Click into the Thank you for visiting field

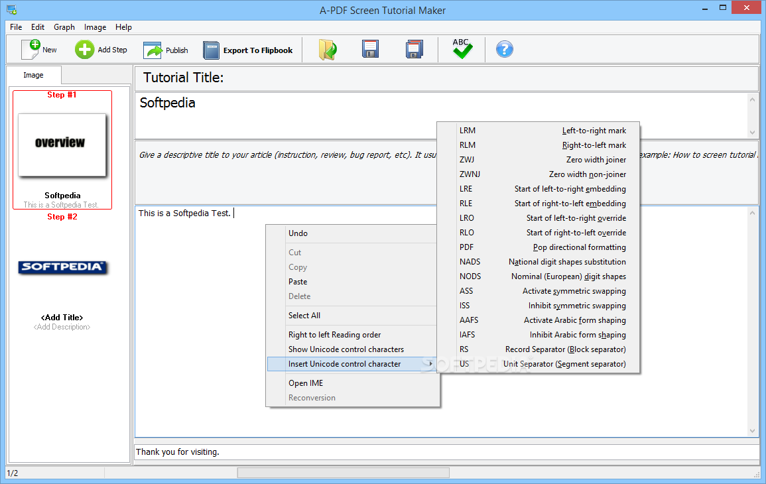pyautogui.click(x=446, y=452)
